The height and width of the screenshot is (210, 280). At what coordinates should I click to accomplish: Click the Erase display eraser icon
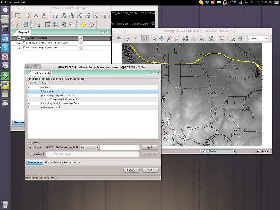tap(135, 38)
